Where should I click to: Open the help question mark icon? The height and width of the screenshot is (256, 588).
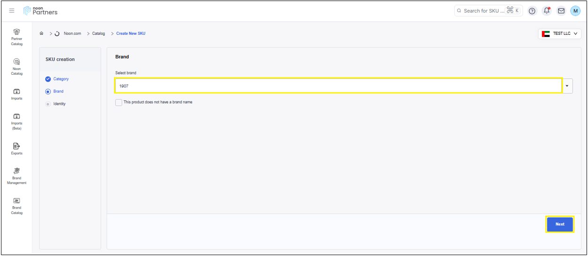pos(532,11)
